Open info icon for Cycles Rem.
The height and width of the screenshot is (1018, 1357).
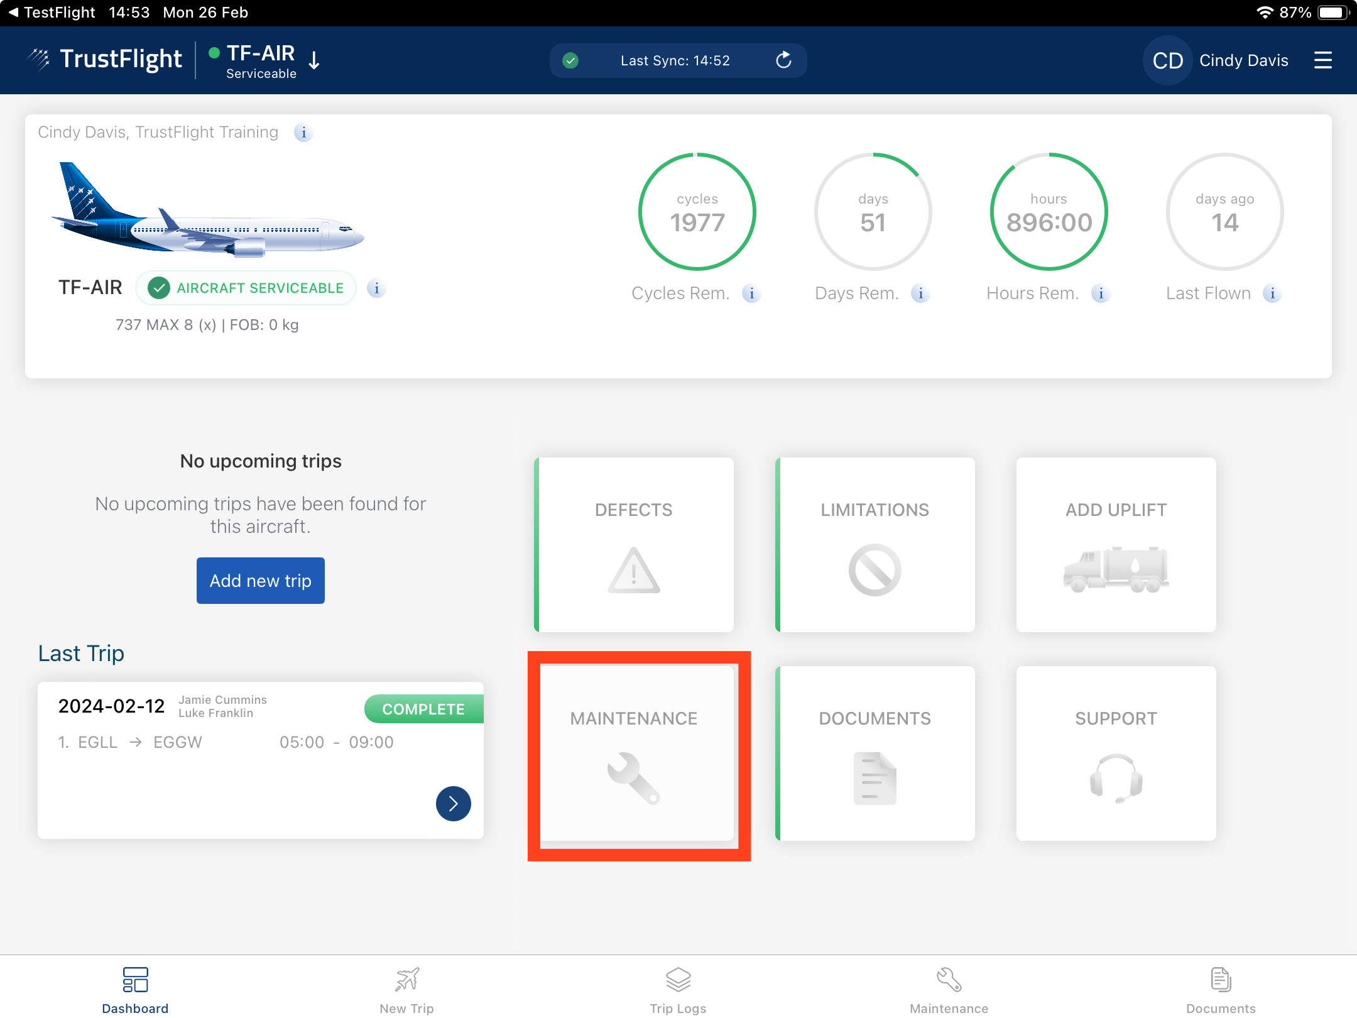pos(751,293)
